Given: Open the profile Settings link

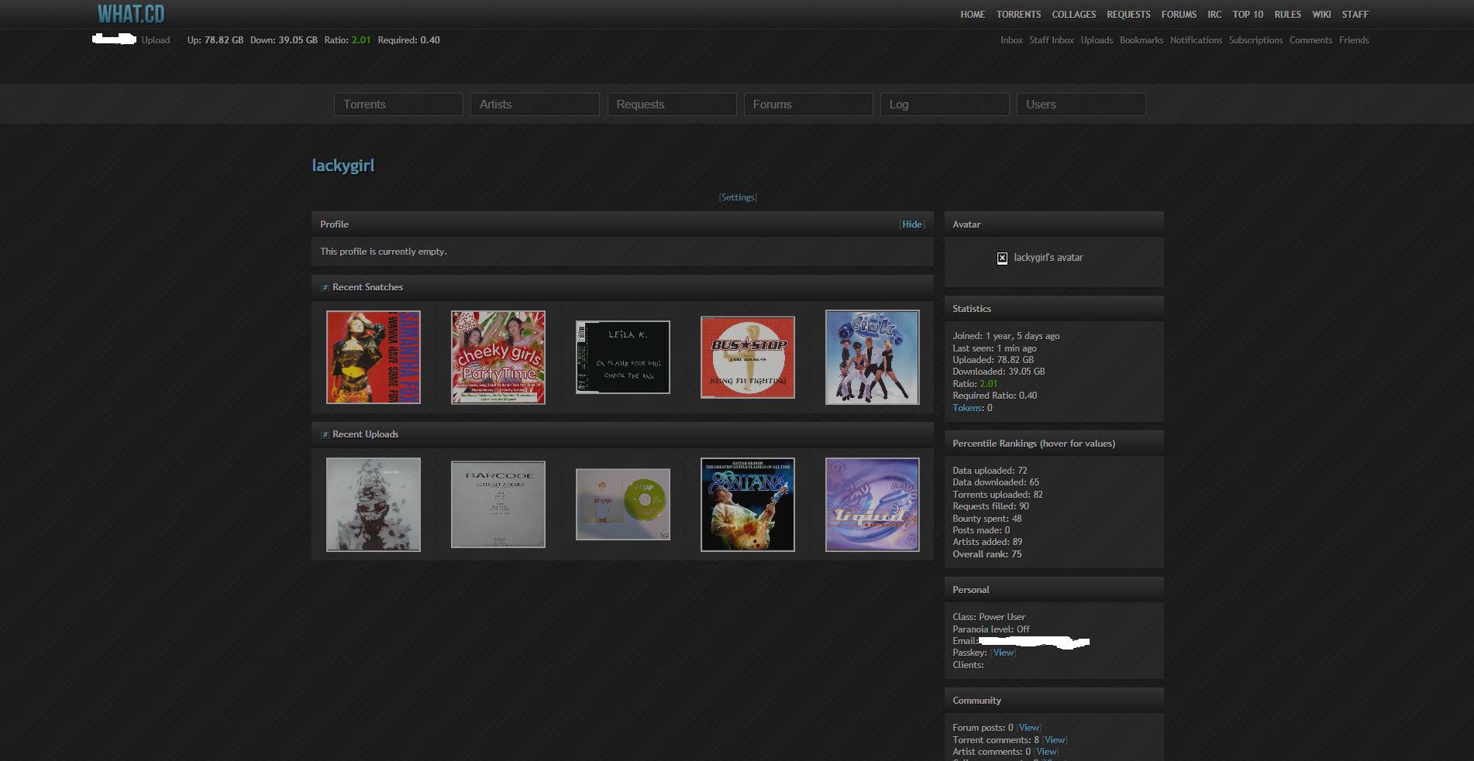Looking at the screenshot, I should (738, 197).
